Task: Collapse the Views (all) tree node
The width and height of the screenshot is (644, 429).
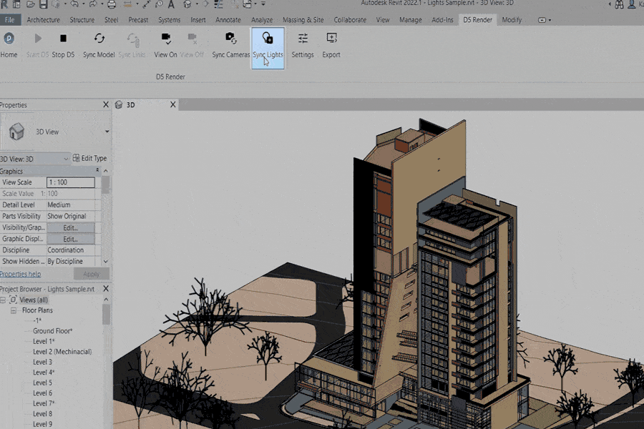Action: click(3, 300)
